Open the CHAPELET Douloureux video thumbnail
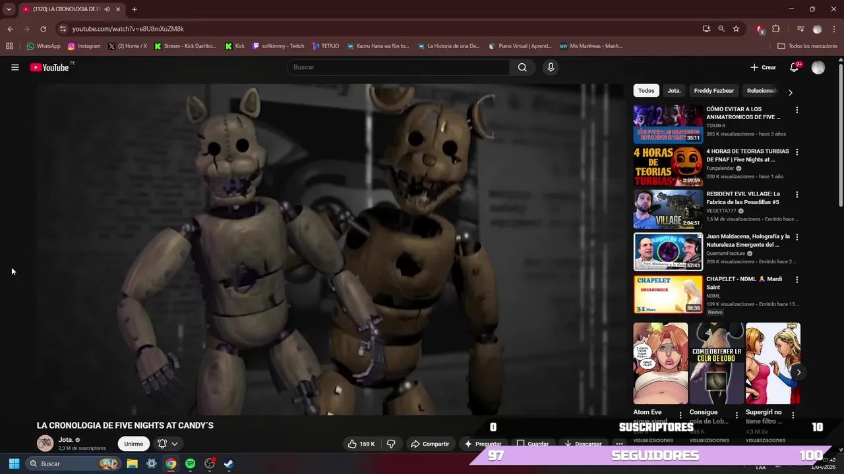The height and width of the screenshot is (474, 844). 668,294
